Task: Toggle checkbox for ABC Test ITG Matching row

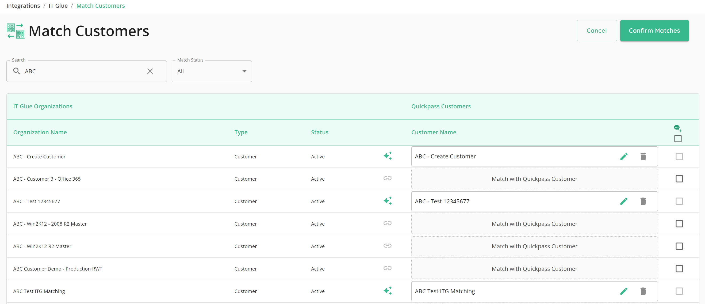Action: (x=679, y=291)
